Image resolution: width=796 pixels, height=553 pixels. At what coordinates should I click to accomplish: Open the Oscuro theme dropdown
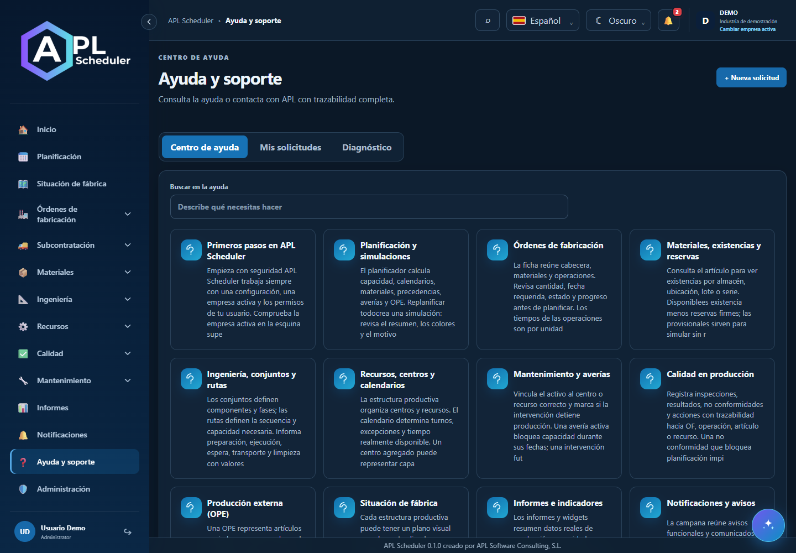pyautogui.click(x=619, y=20)
